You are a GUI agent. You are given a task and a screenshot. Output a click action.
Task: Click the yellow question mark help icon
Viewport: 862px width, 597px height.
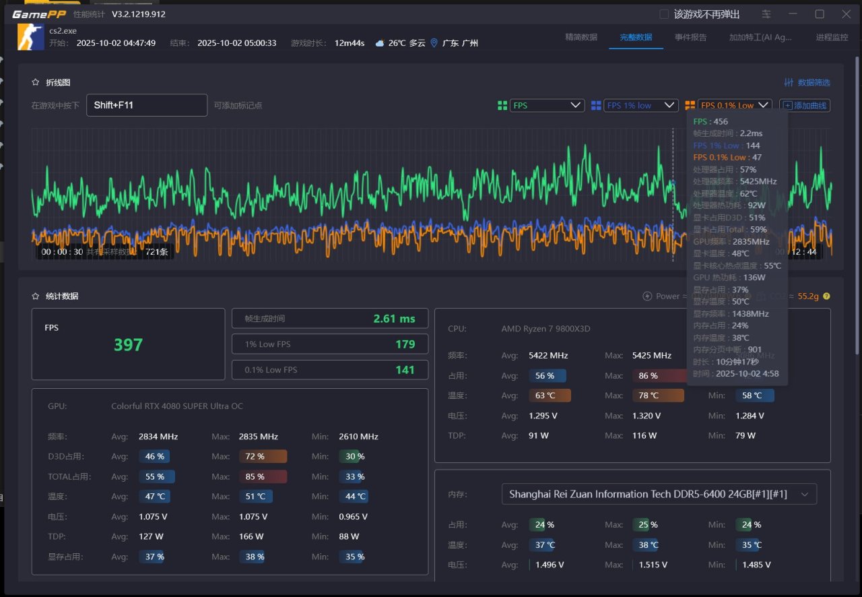826,296
